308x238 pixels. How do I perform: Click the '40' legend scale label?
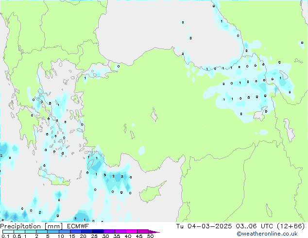coord(128,236)
